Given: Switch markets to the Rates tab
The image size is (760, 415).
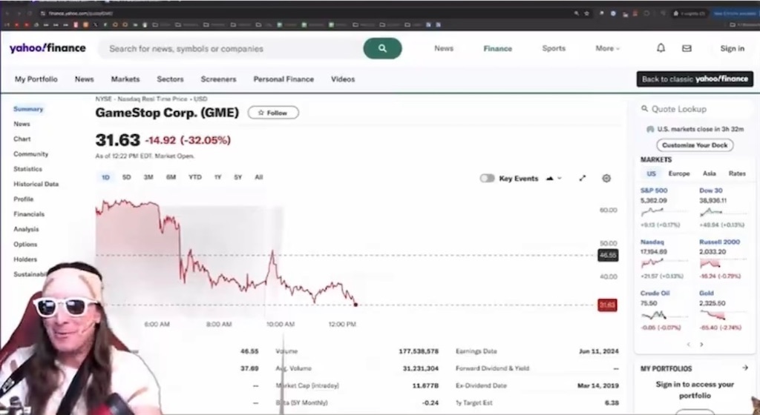Looking at the screenshot, I should 737,173.
